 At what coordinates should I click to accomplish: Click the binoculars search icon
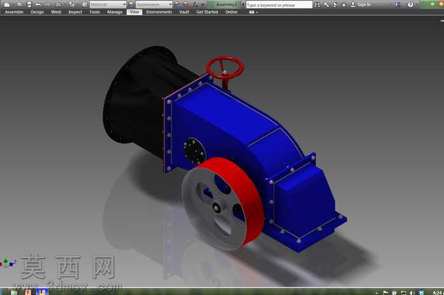tap(317, 4)
